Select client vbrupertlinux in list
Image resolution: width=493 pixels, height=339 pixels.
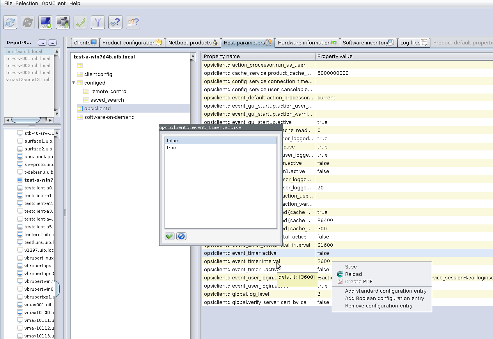pyautogui.click(x=39, y=258)
